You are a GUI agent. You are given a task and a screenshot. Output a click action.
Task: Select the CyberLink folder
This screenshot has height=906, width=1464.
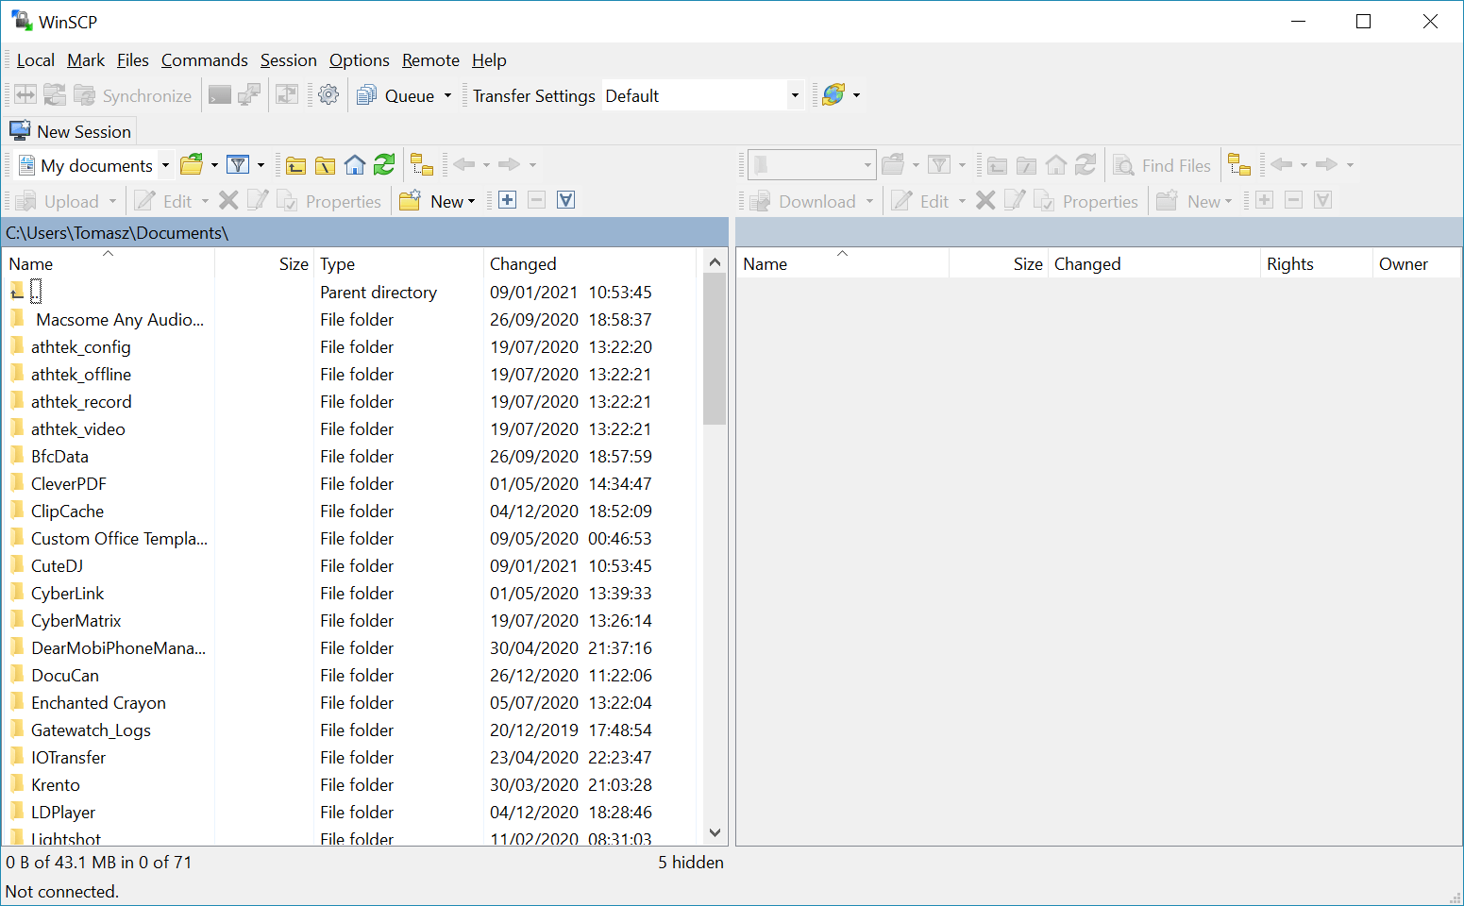[67, 593]
